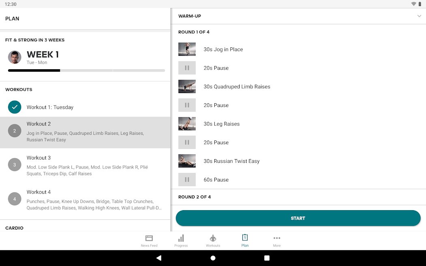Tap pause icon after Leg Raises
Screen dimensions: 426x266
click(x=187, y=142)
